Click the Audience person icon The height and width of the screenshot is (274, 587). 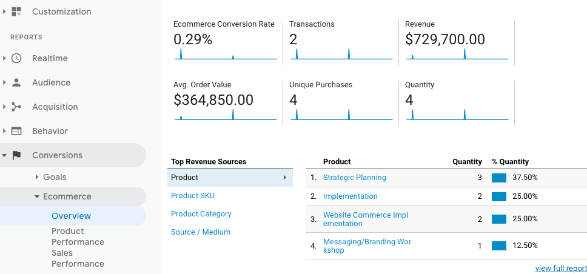click(16, 82)
